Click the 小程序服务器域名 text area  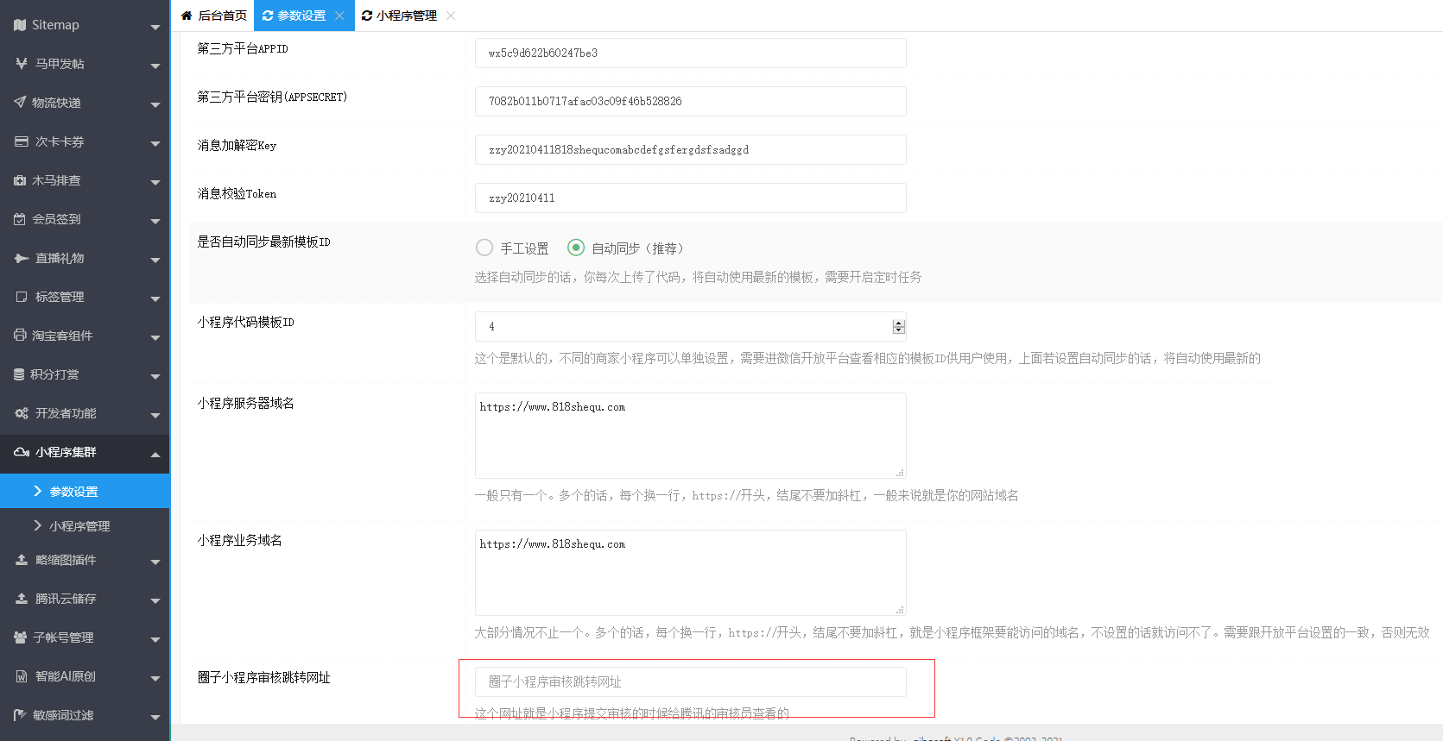click(x=690, y=436)
